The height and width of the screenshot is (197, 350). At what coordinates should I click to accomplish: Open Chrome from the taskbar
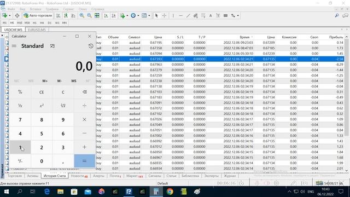click(x=170, y=192)
